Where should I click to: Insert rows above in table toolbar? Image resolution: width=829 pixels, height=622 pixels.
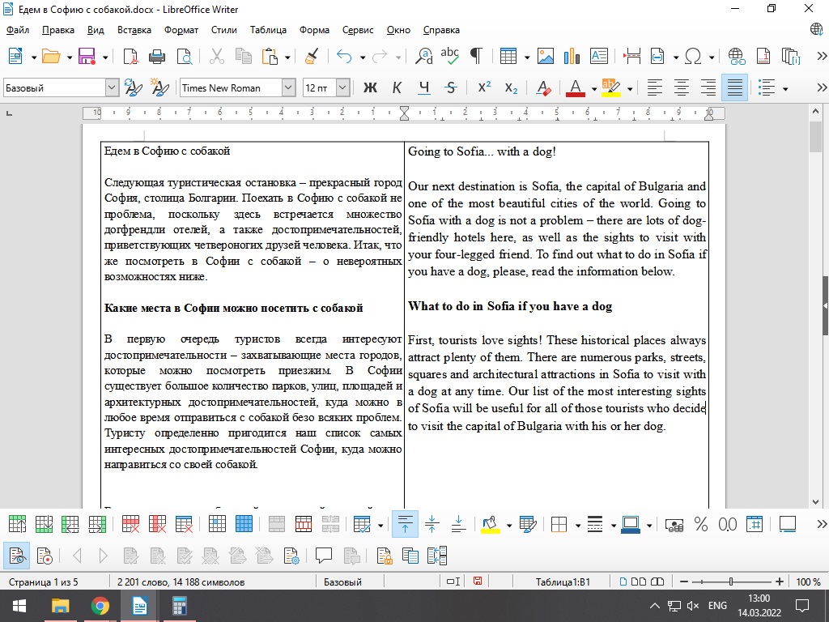click(18, 524)
